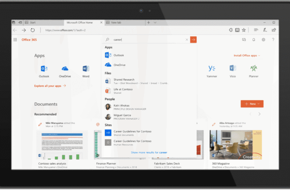Viewport: 290px width, 190px height.
Task: Open Contoso sales analysis document thumbnail
Action: click(62, 145)
